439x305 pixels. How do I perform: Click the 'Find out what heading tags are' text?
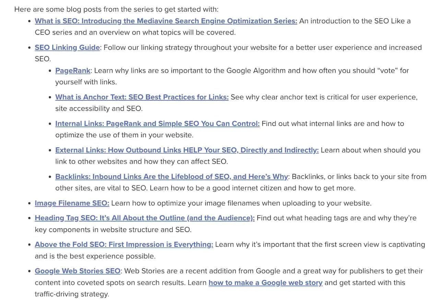tap(226, 224)
